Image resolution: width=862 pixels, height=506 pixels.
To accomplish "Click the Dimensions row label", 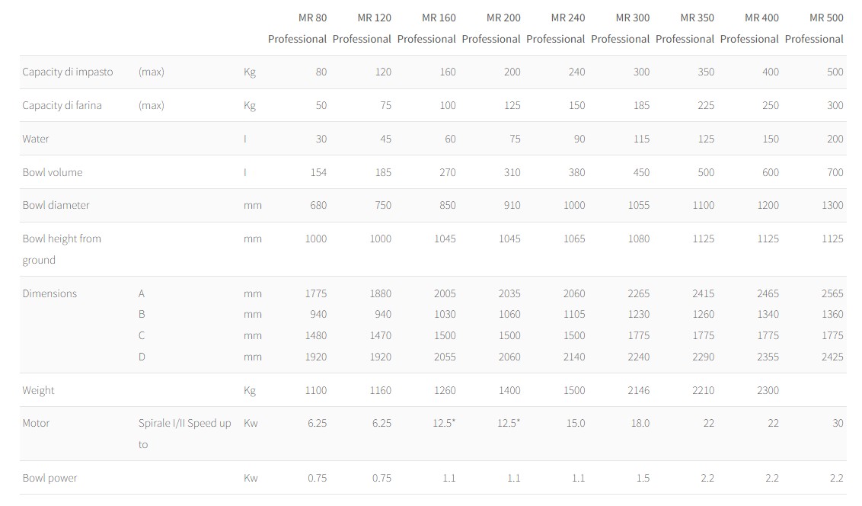I will [49, 293].
